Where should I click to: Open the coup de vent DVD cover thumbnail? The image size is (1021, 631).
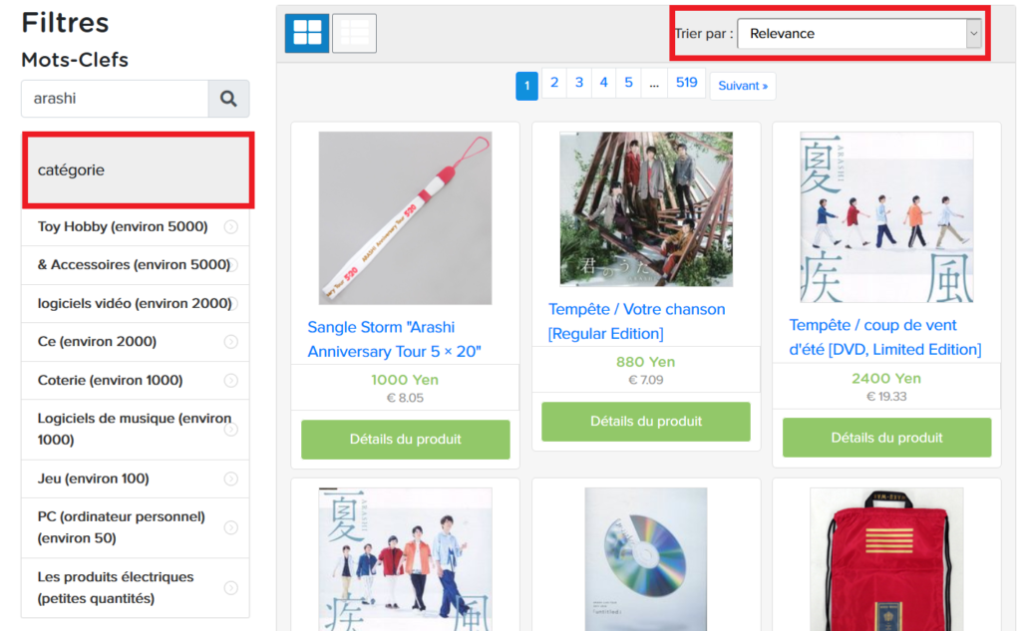coord(886,217)
